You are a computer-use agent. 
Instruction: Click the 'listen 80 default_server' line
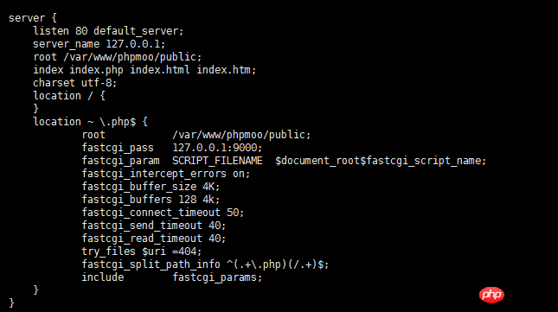(x=108, y=31)
